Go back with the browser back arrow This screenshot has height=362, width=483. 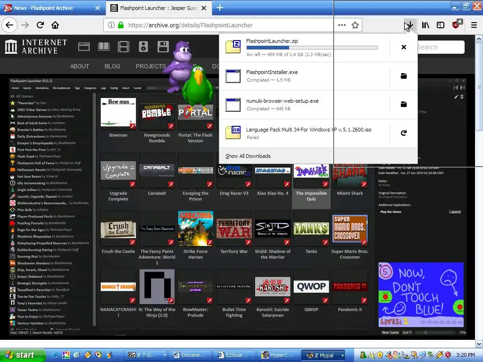pyautogui.click(x=9, y=25)
